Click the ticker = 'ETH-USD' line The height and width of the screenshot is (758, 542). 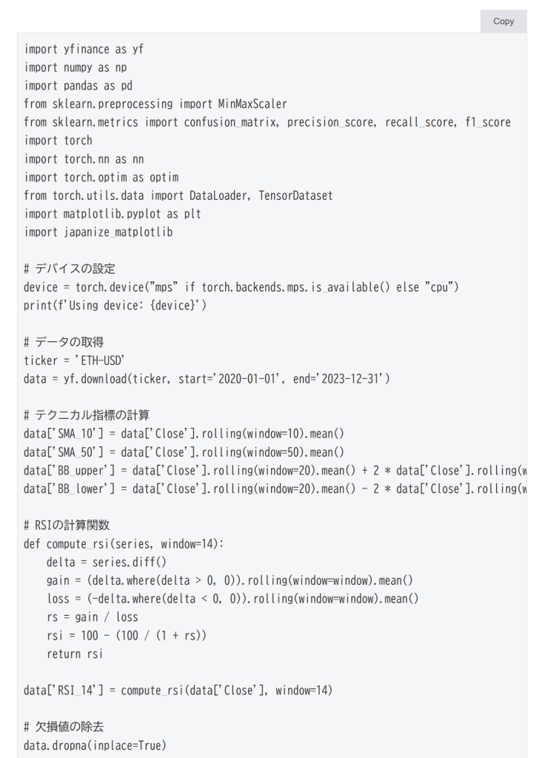(x=74, y=360)
